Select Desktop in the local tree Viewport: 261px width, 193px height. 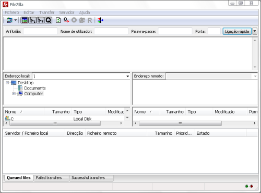(x=26, y=83)
